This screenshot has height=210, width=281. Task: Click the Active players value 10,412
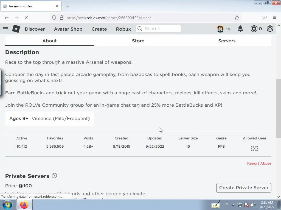pyautogui.click(x=22, y=147)
